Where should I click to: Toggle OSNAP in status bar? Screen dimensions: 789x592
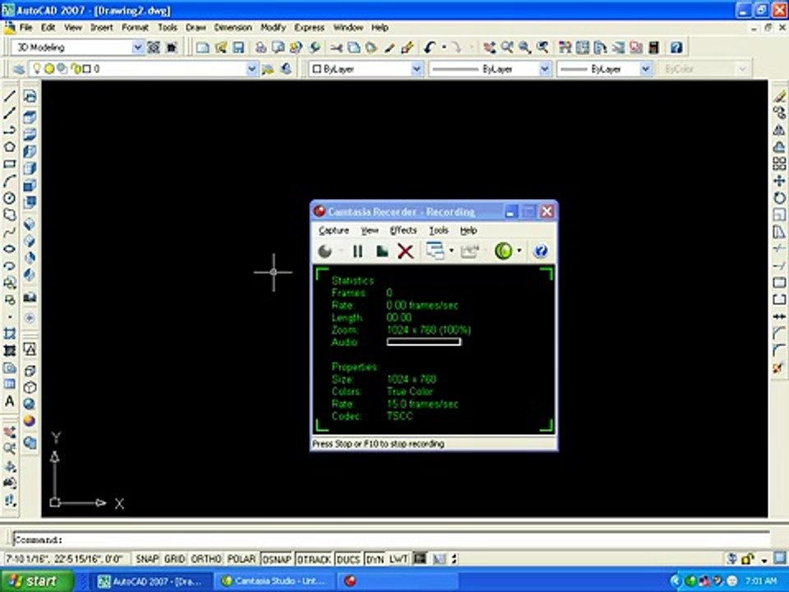point(277,559)
